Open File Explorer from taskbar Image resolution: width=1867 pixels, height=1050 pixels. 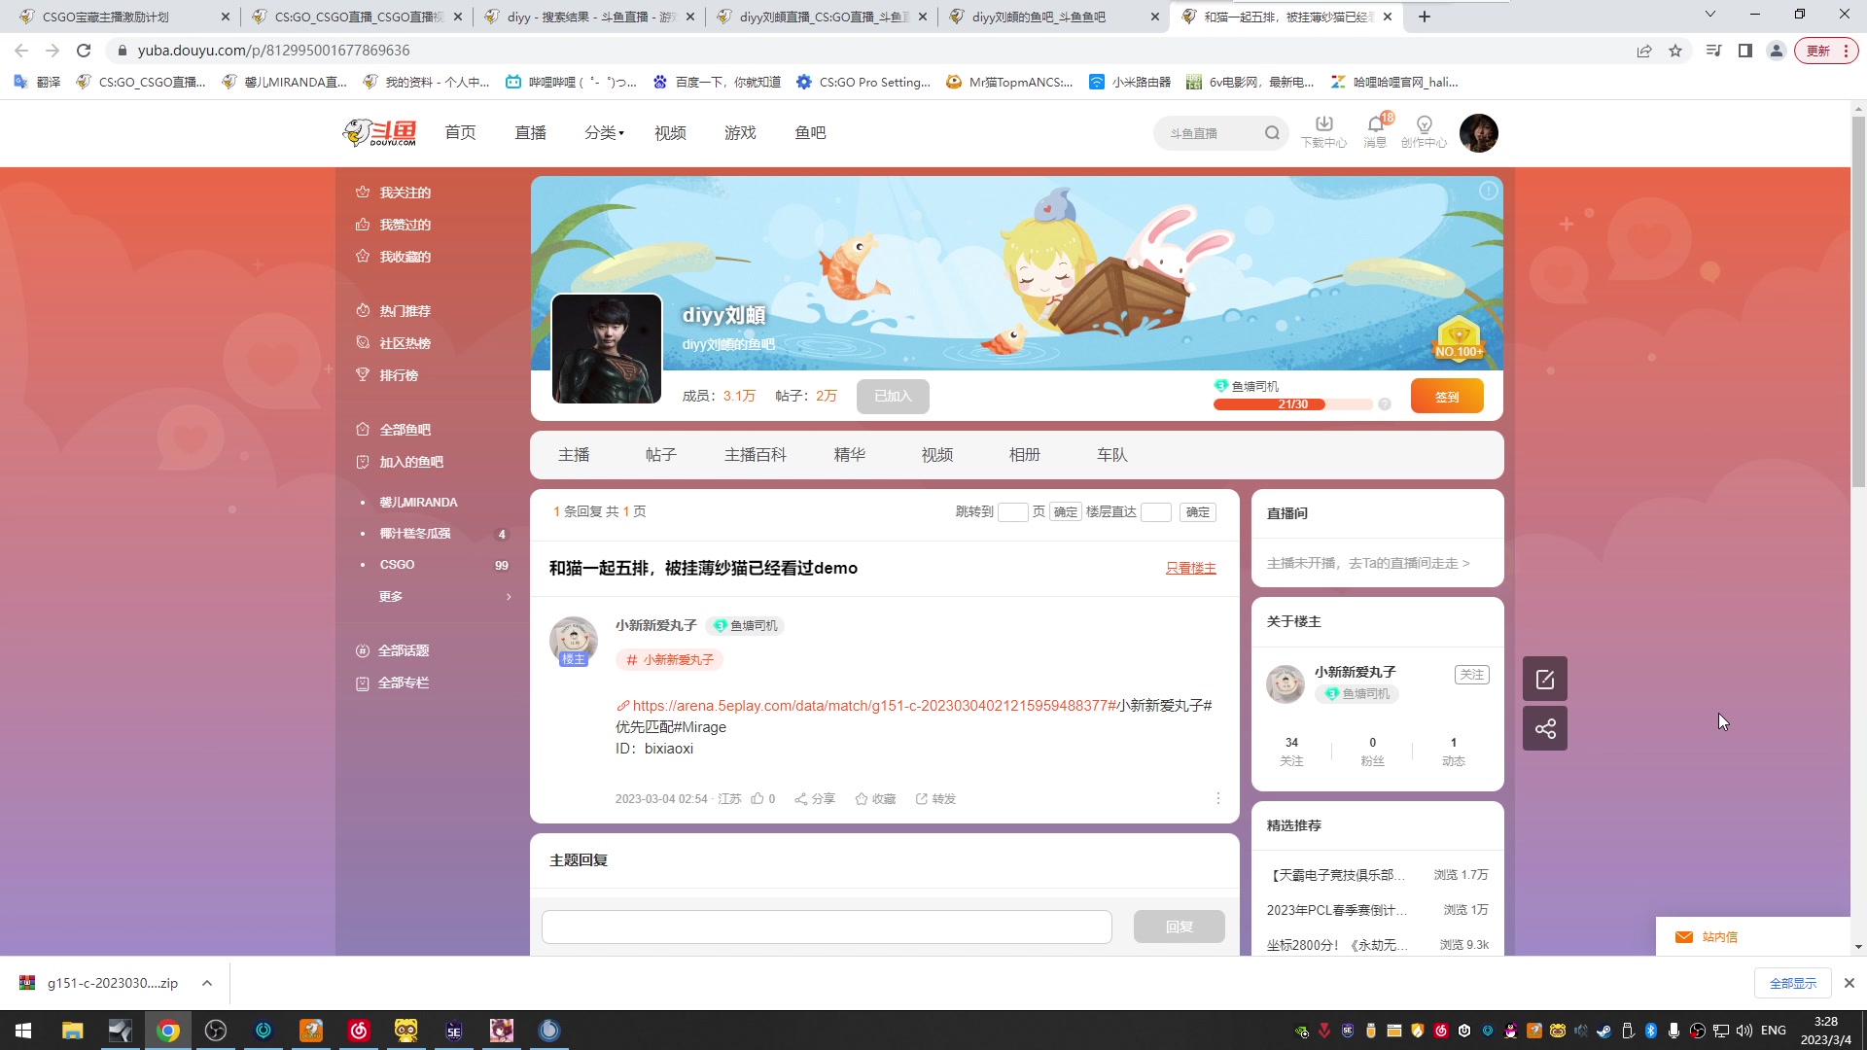(72, 1031)
